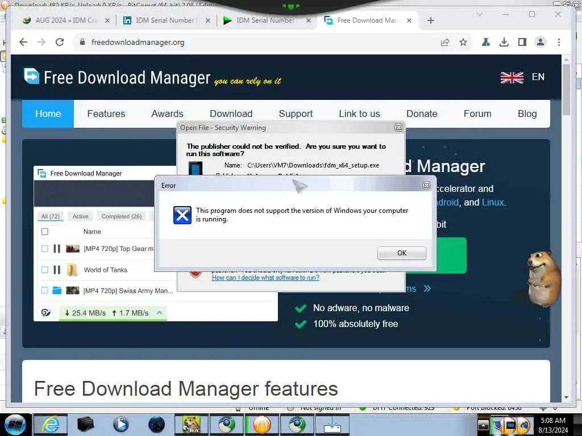This screenshot has height=436, width=582.
Task: Expand the tab search dropdown arrow
Action: [x=480, y=14]
